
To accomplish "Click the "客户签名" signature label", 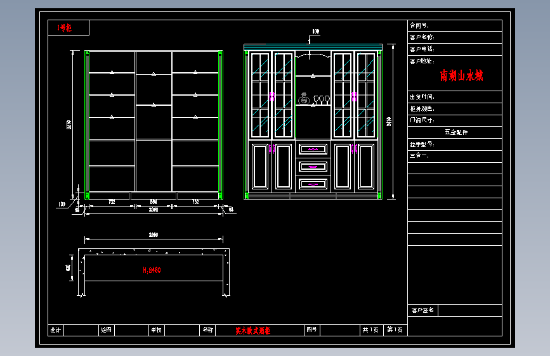I will (422, 310).
